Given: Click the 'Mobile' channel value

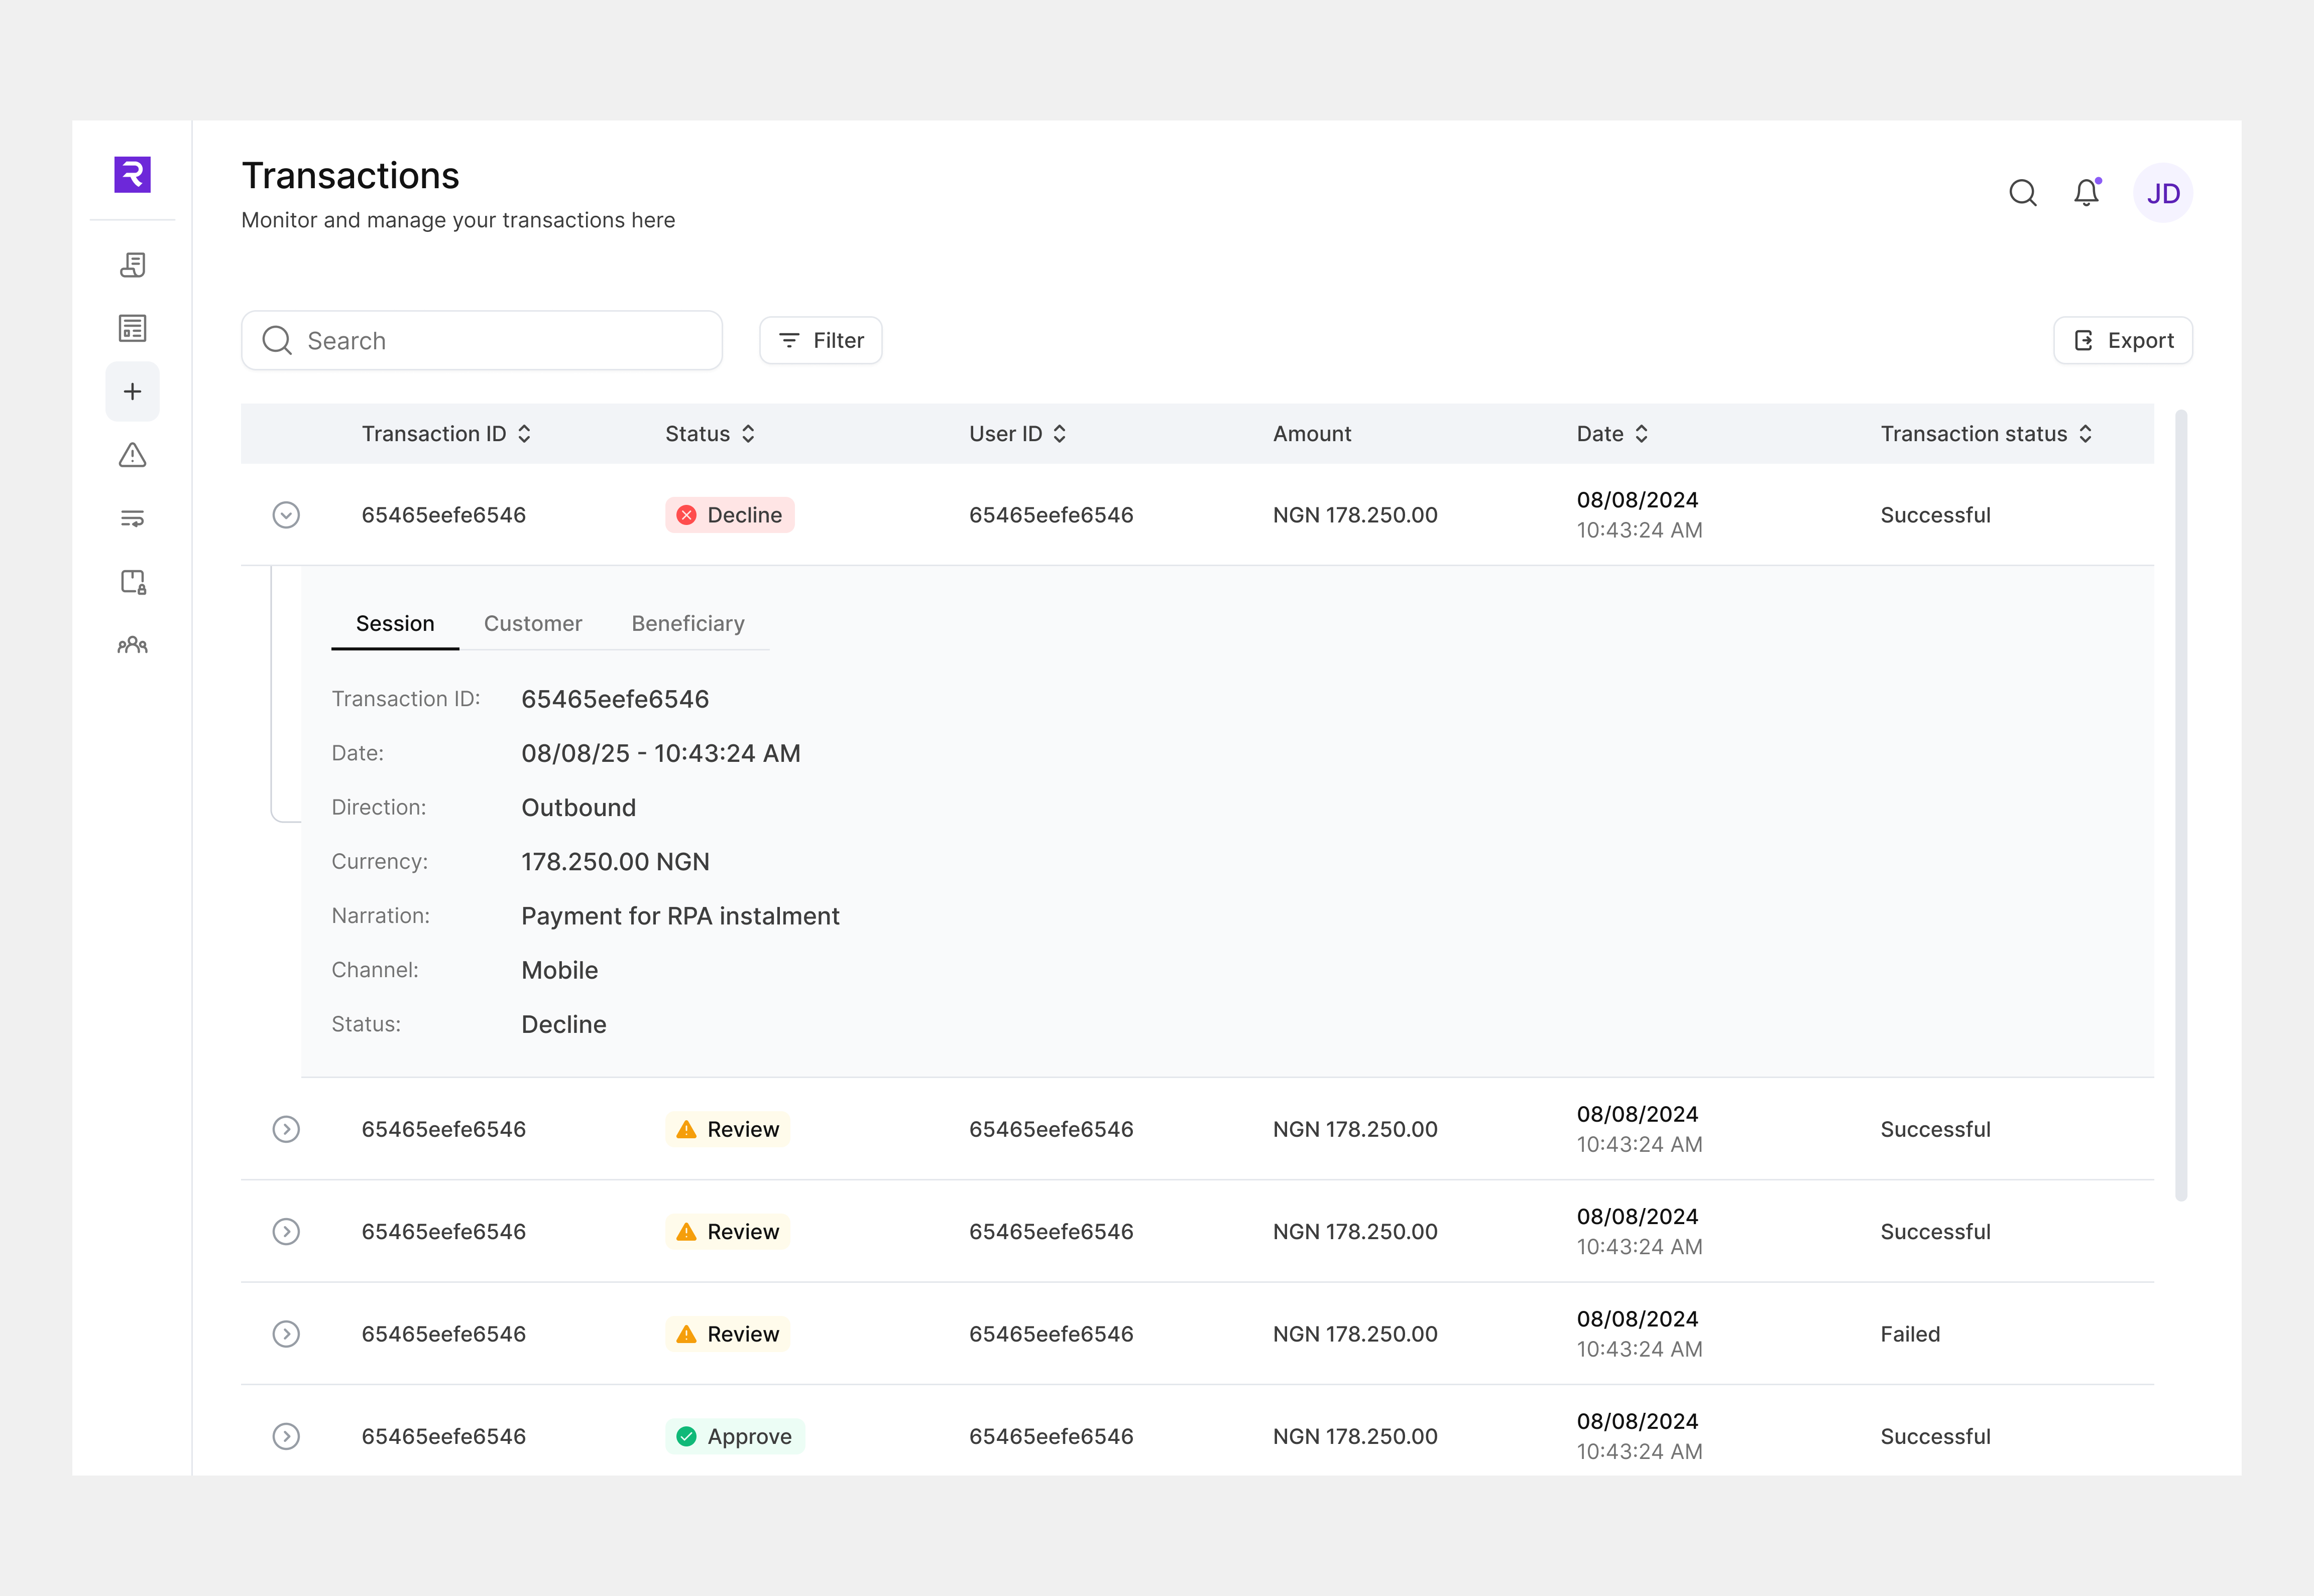Looking at the screenshot, I should pos(559,970).
